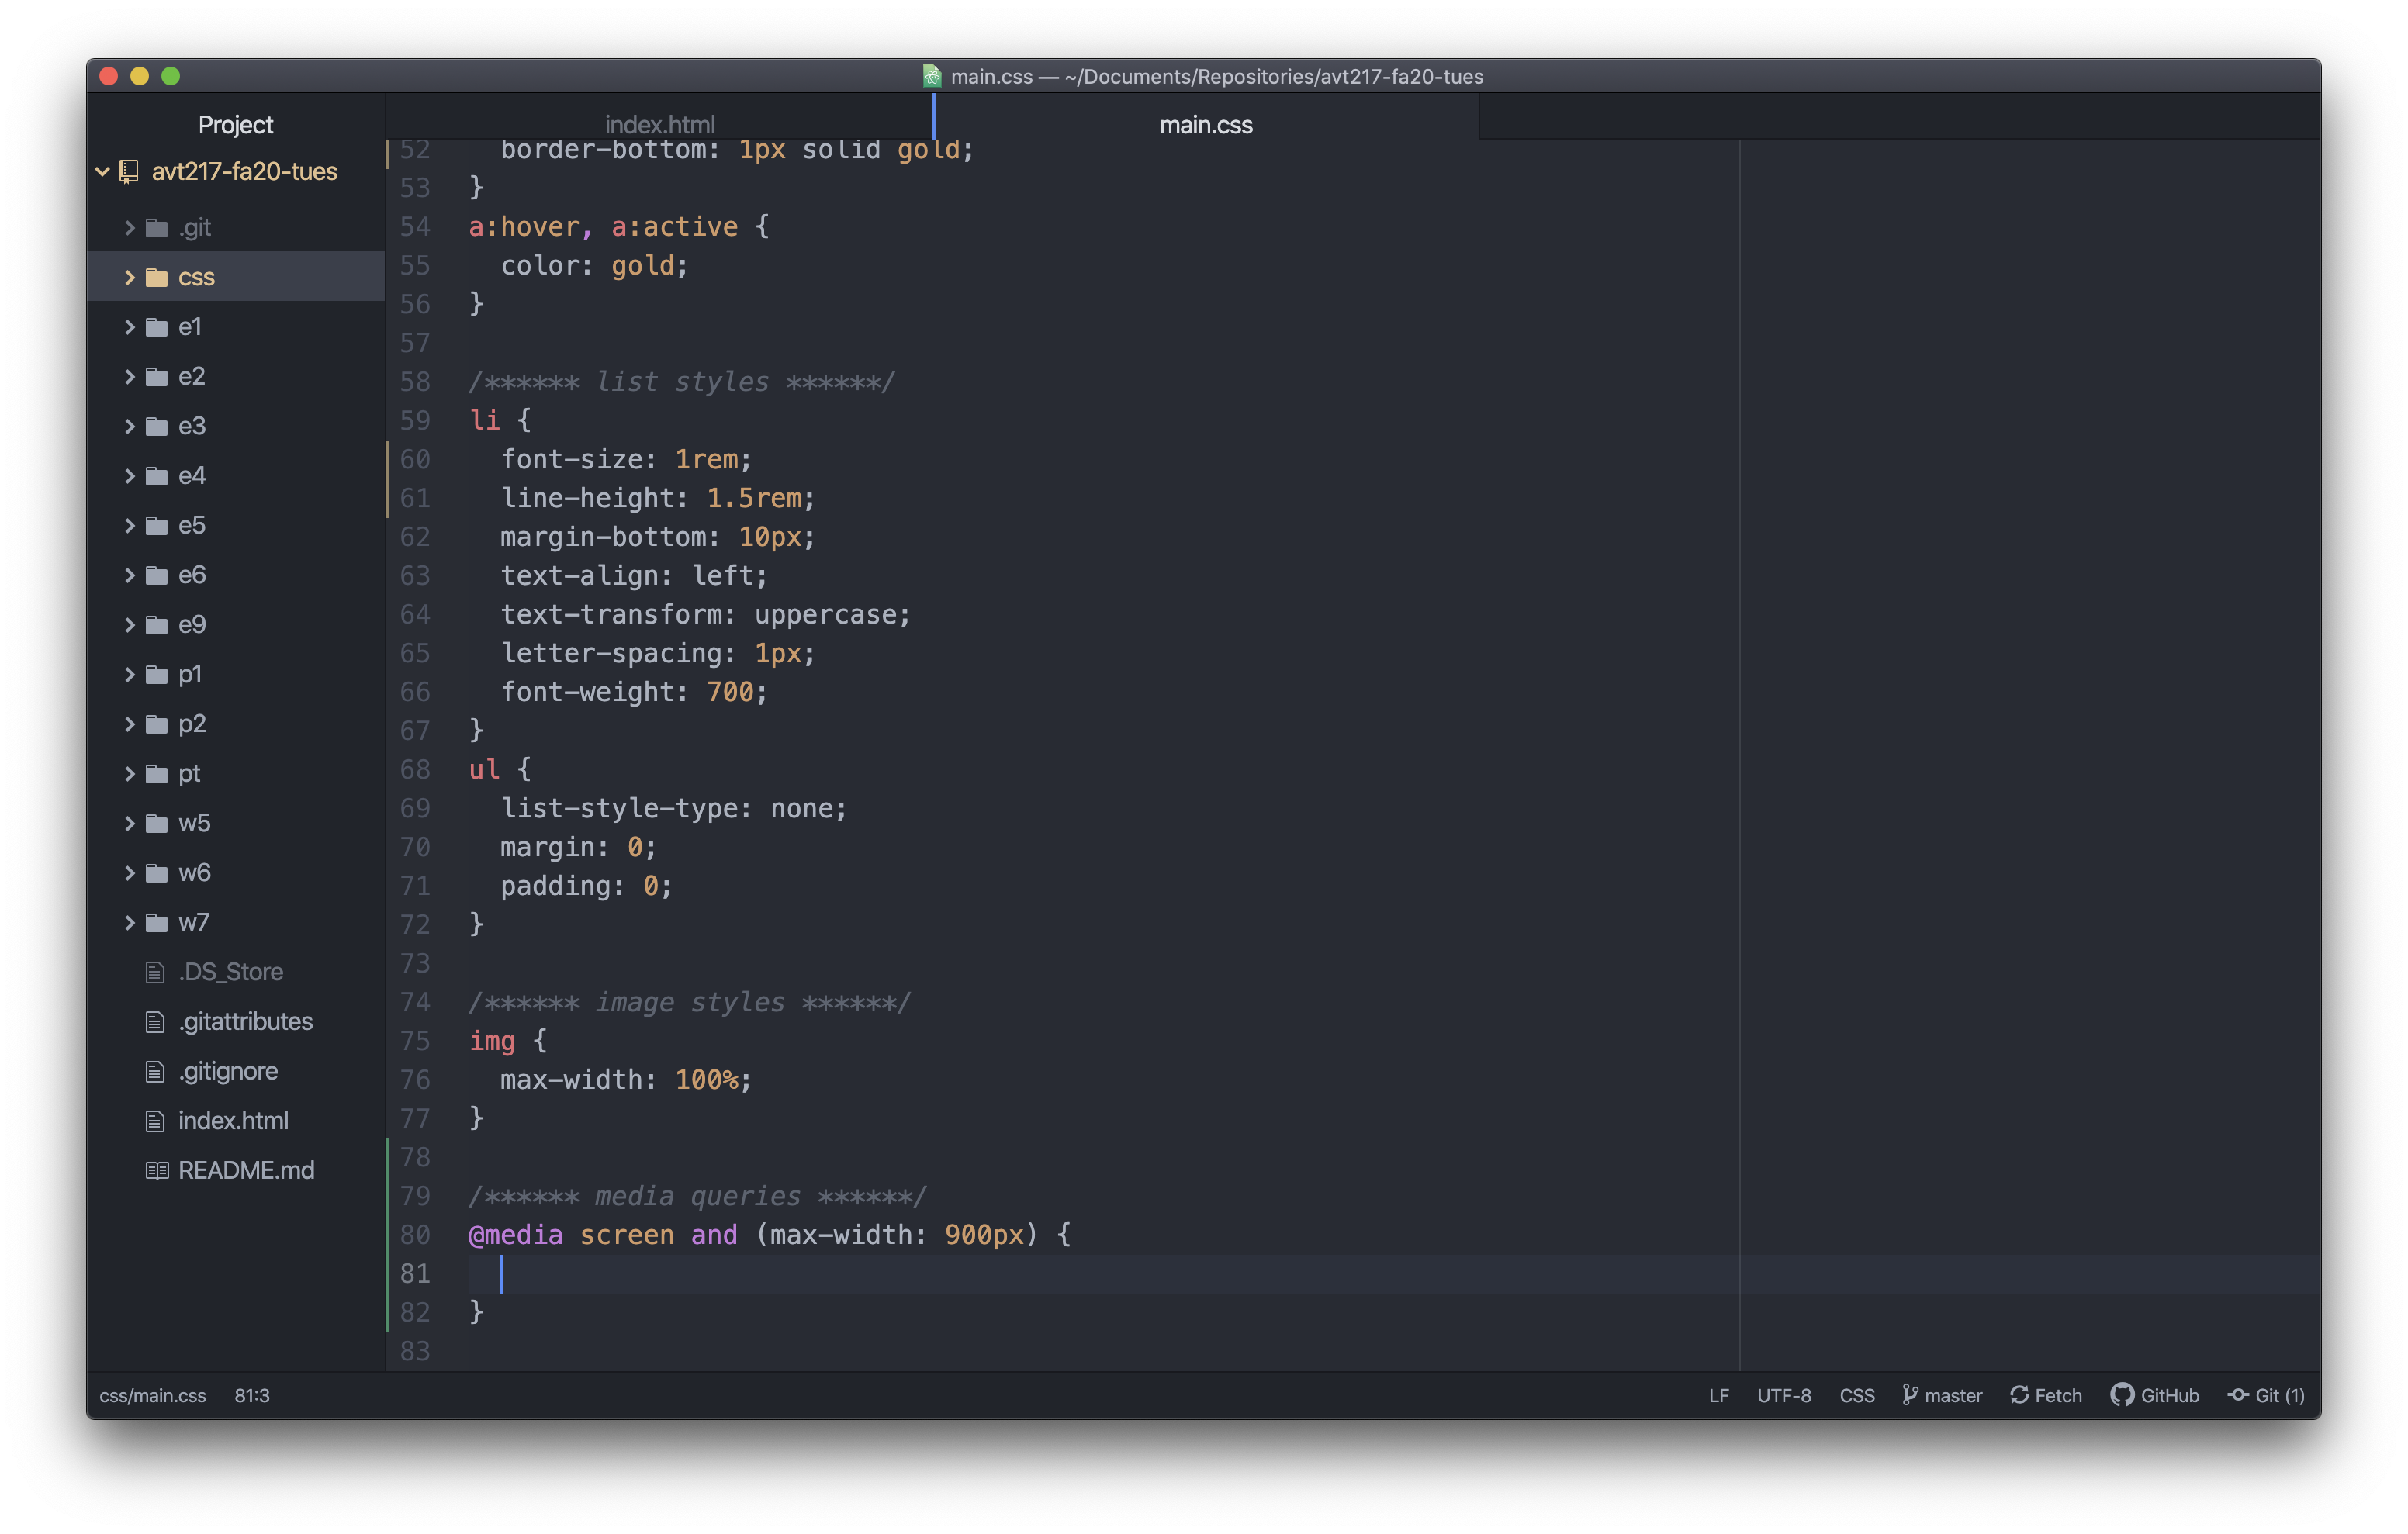
Task: Click 'list-style-type: none;' line
Action: tap(673, 809)
